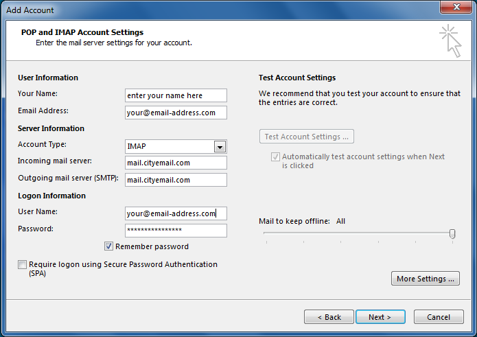Focus the Your Name text field

pyautogui.click(x=176, y=95)
